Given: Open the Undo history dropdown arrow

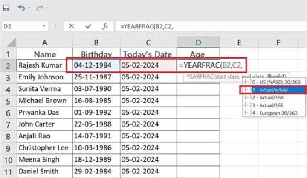Looking at the screenshot, I should coord(29,8).
